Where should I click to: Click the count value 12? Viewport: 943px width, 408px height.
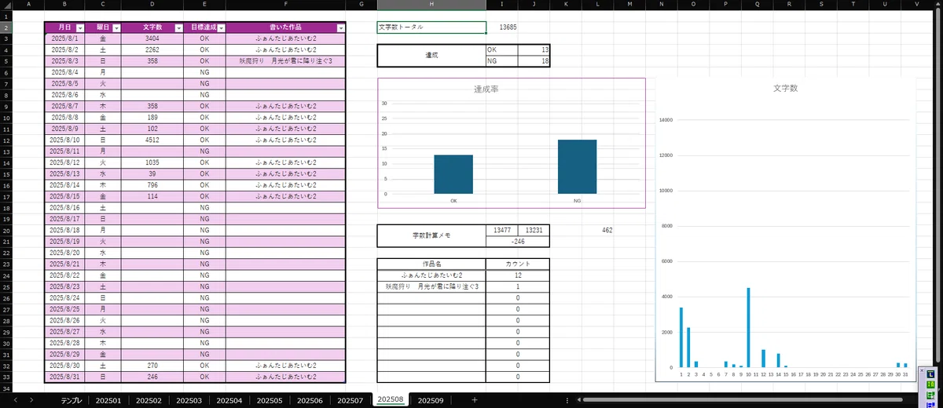tap(518, 275)
